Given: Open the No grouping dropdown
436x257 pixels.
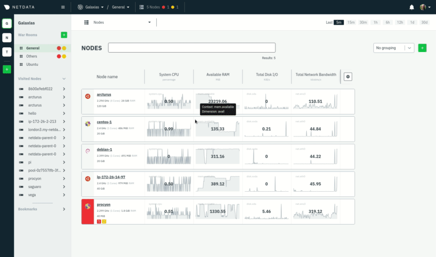Looking at the screenshot, I should click(x=393, y=48).
